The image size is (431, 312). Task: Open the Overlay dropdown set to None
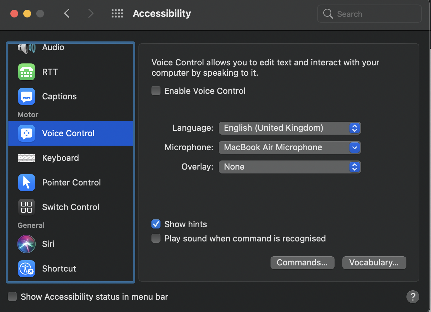290,167
